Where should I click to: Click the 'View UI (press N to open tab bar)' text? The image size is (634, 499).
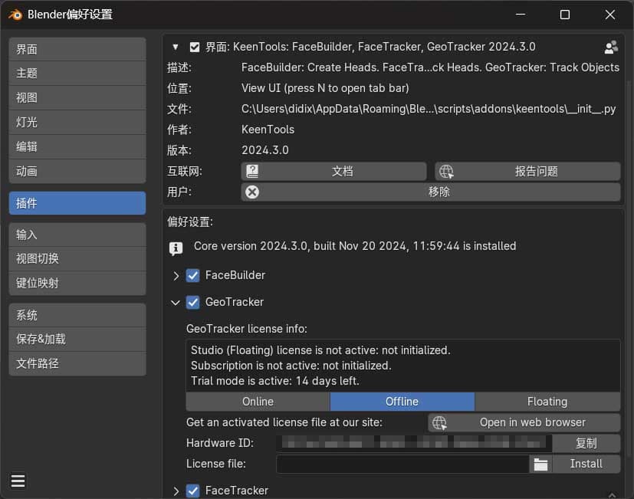click(x=325, y=88)
